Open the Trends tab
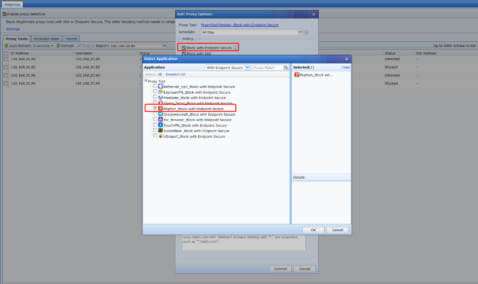478x284 pixels. pos(71,39)
